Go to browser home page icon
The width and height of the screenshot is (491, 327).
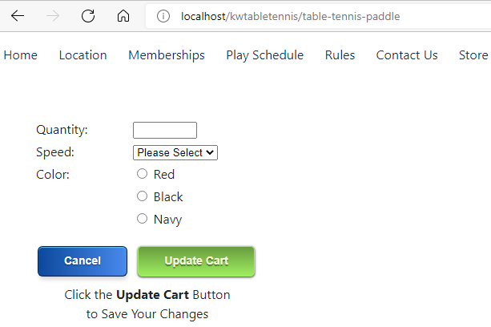click(123, 16)
